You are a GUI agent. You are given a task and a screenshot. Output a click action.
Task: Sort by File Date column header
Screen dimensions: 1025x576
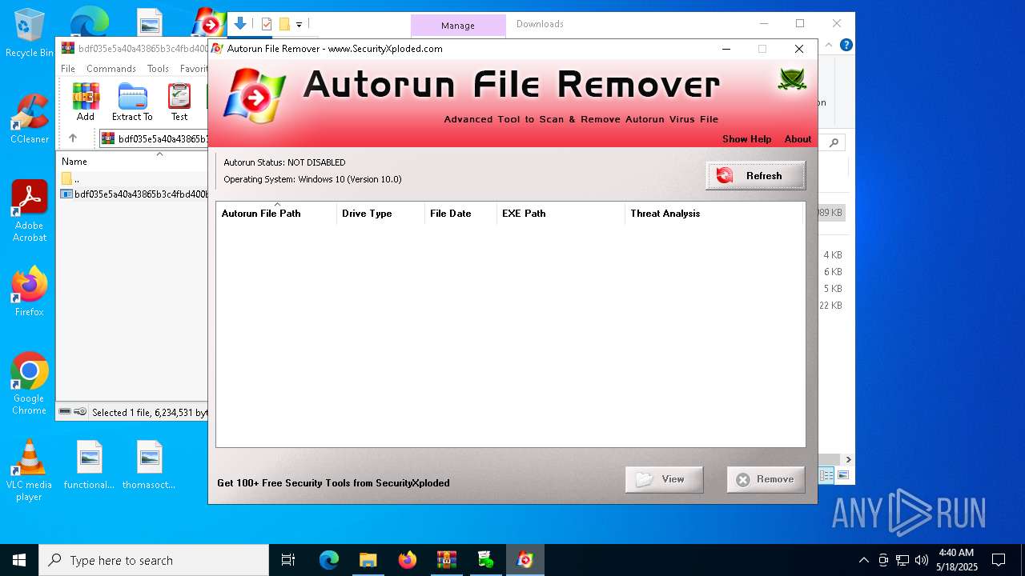(460, 214)
